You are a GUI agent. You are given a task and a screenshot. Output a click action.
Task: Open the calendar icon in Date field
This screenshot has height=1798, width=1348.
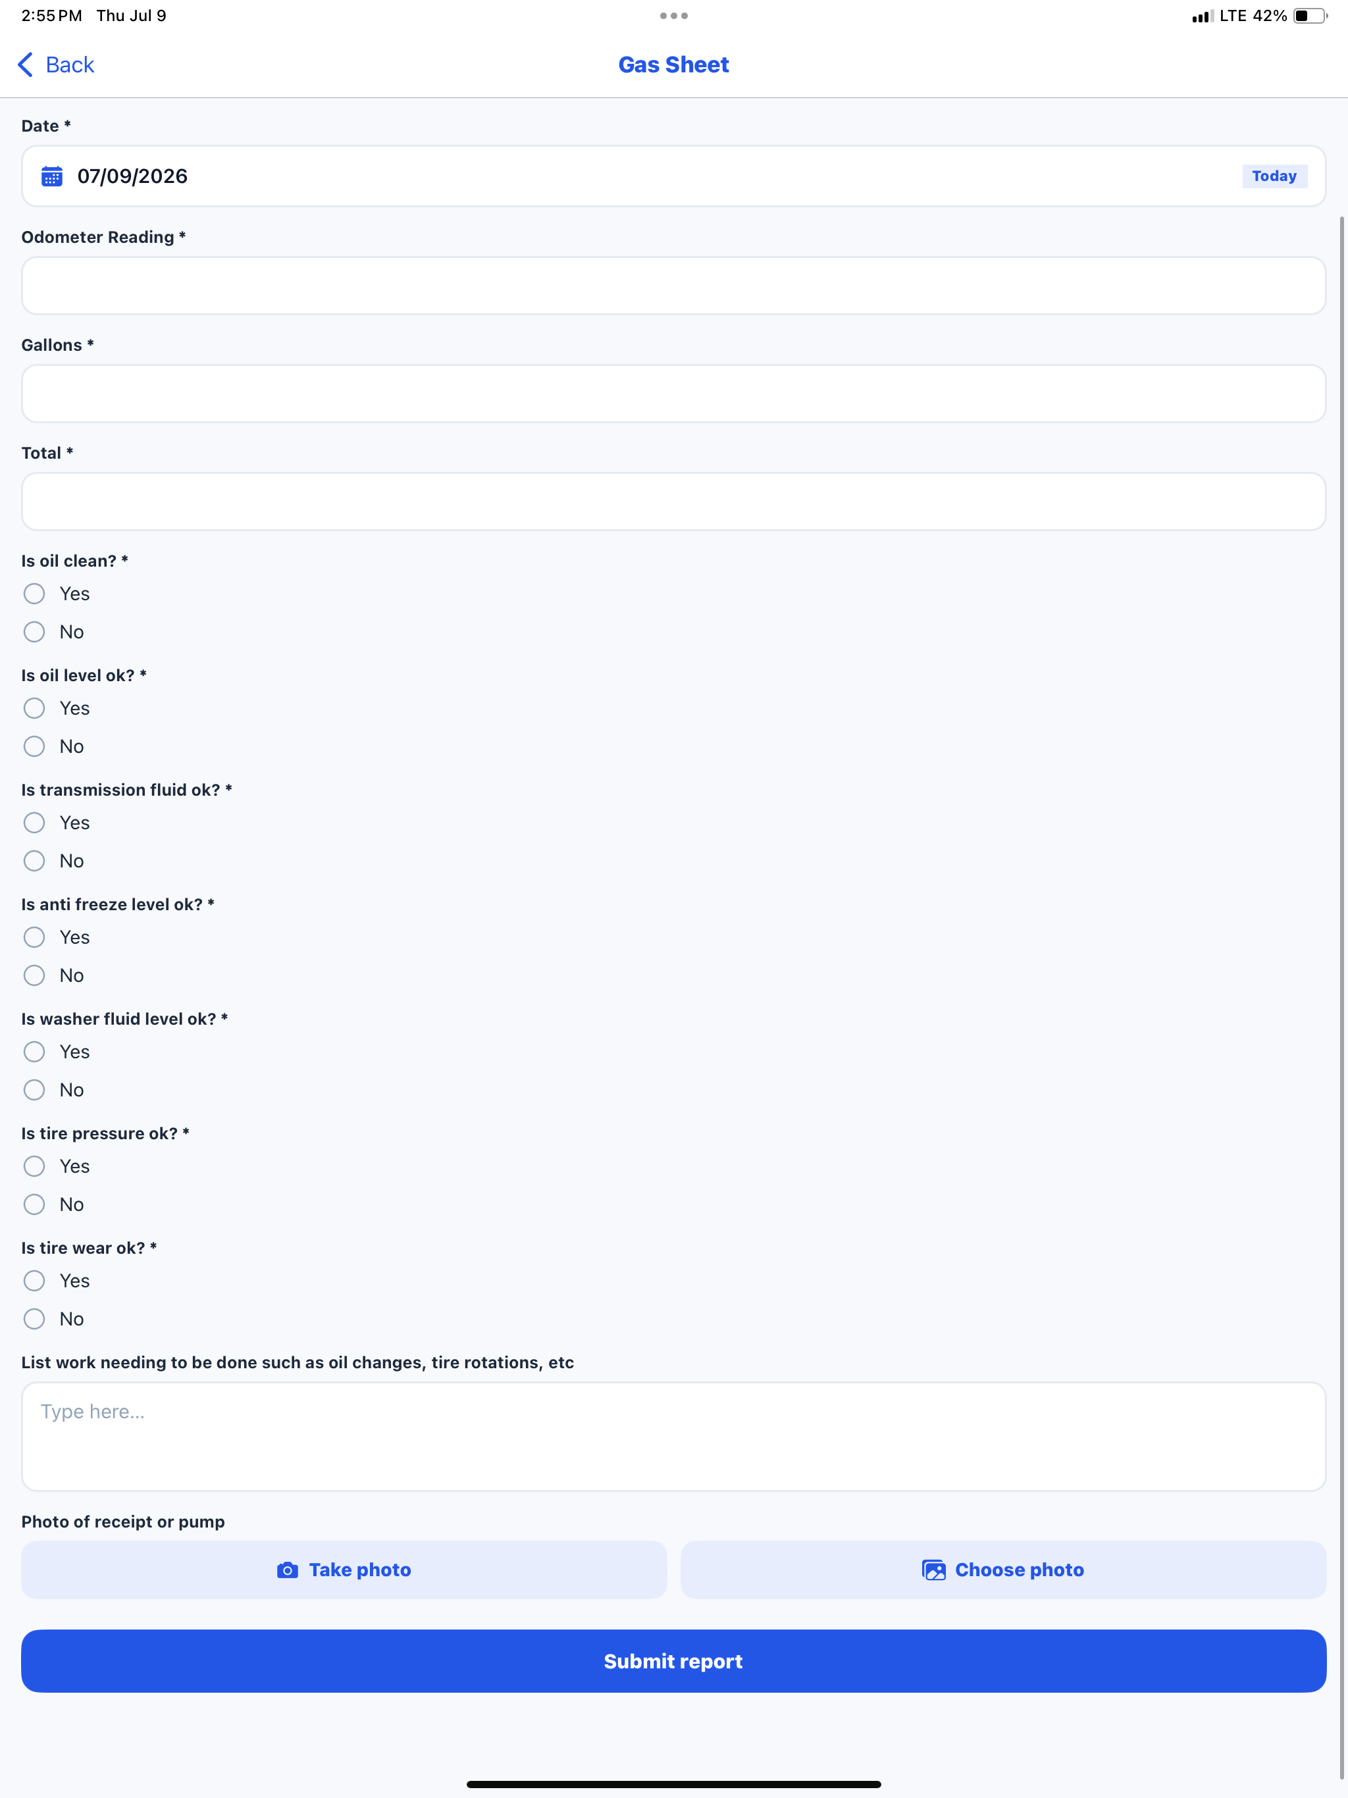52,176
